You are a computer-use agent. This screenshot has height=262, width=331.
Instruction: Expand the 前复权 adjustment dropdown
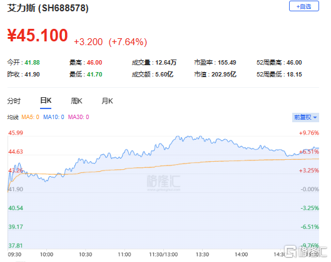pos(305,117)
